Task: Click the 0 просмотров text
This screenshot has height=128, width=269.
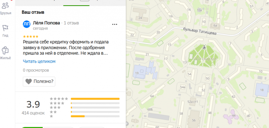Action: (36, 70)
